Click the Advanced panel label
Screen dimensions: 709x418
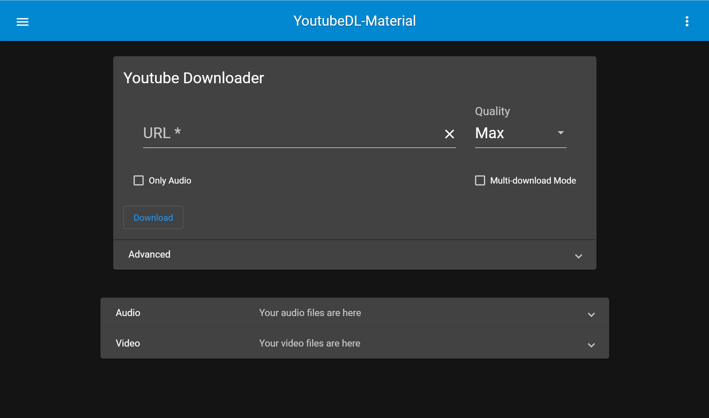(149, 254)
